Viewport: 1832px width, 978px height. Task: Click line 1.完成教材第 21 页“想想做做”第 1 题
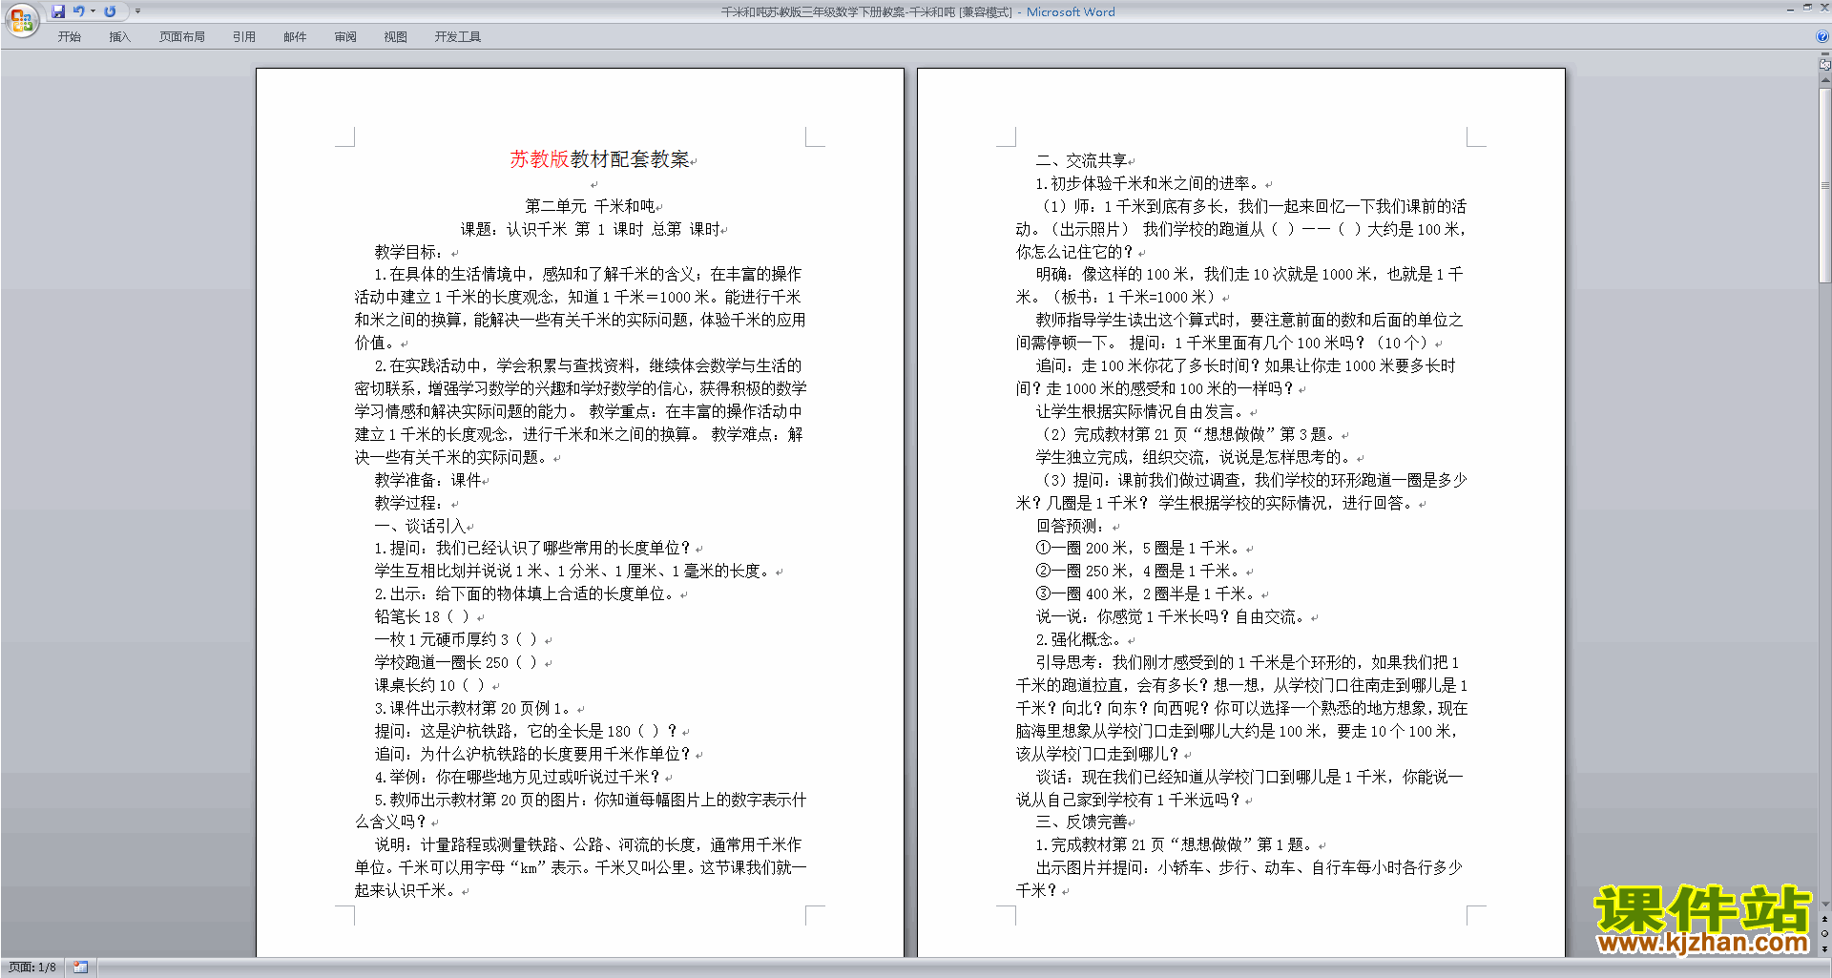pyautogui.click(x=1175, y=844)
